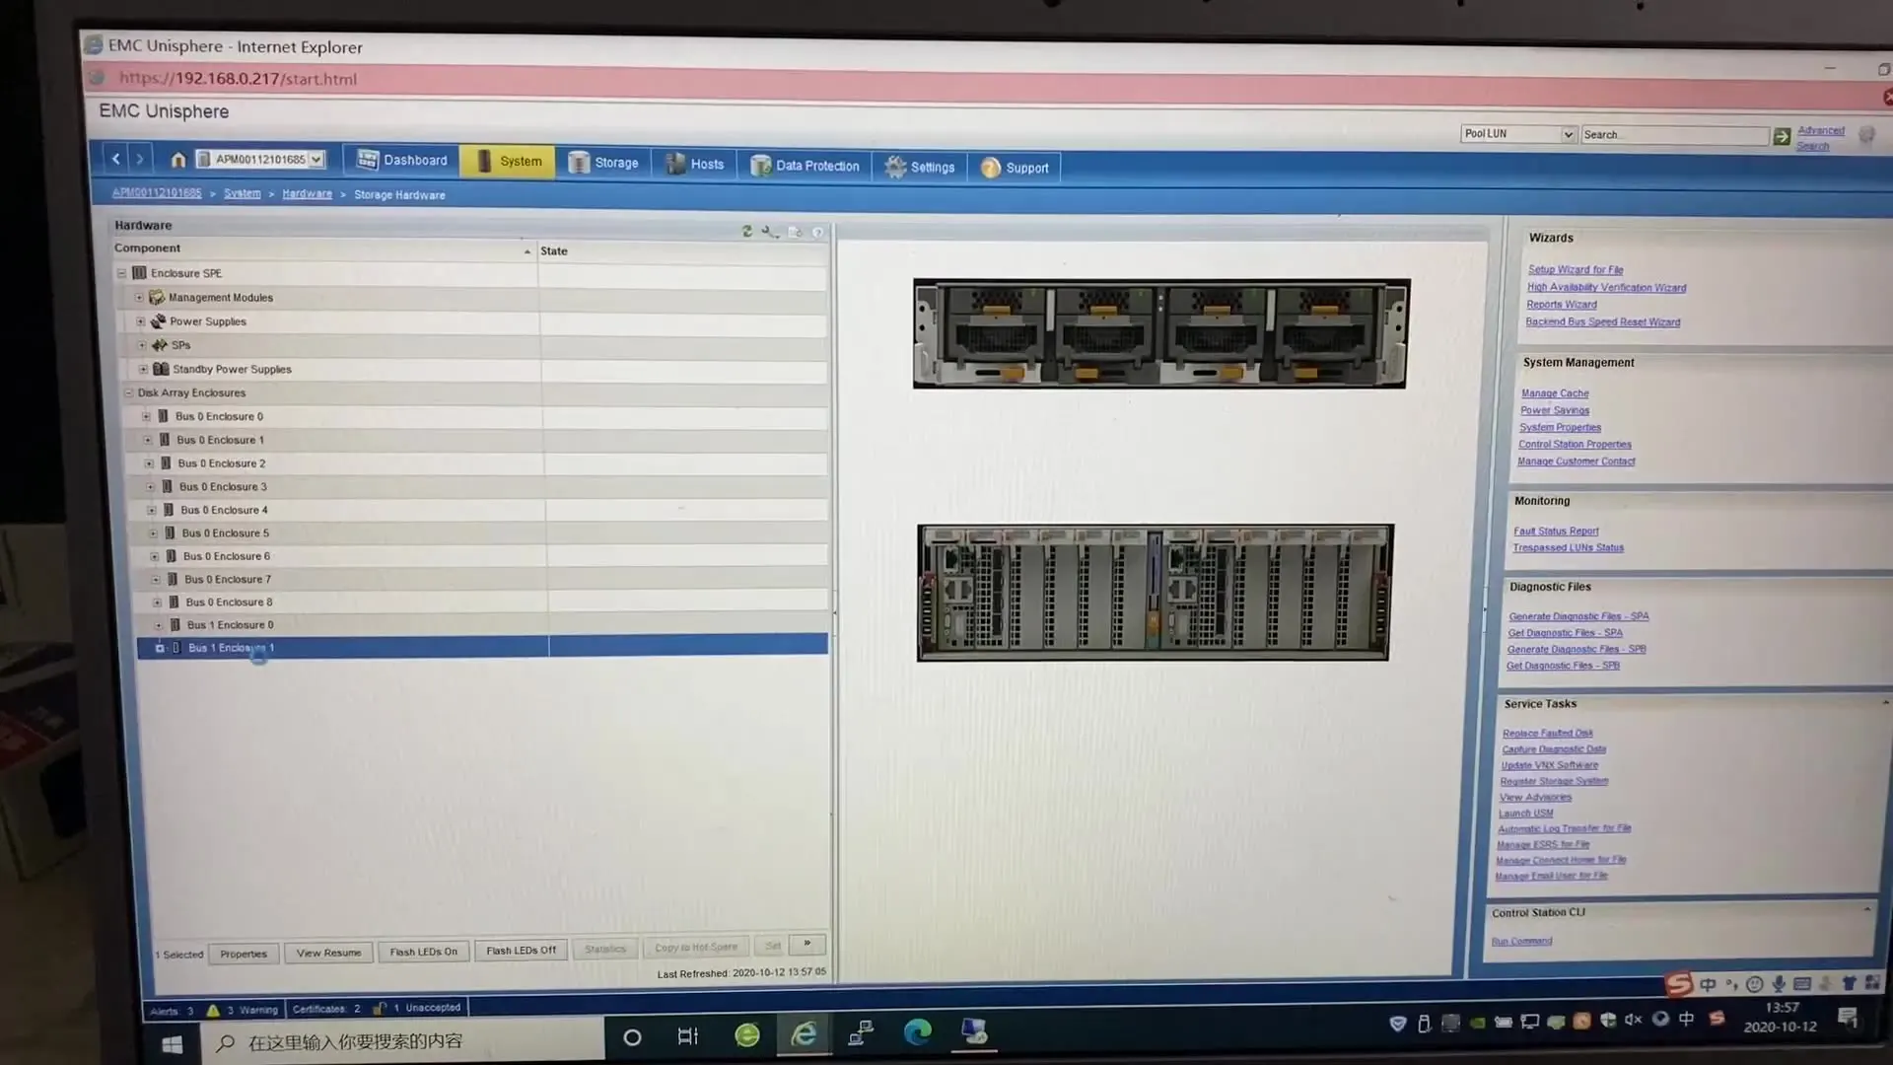The image size is (1893, 1065).
Task: Open the Manage Cache link
Action: (1554, 393)
